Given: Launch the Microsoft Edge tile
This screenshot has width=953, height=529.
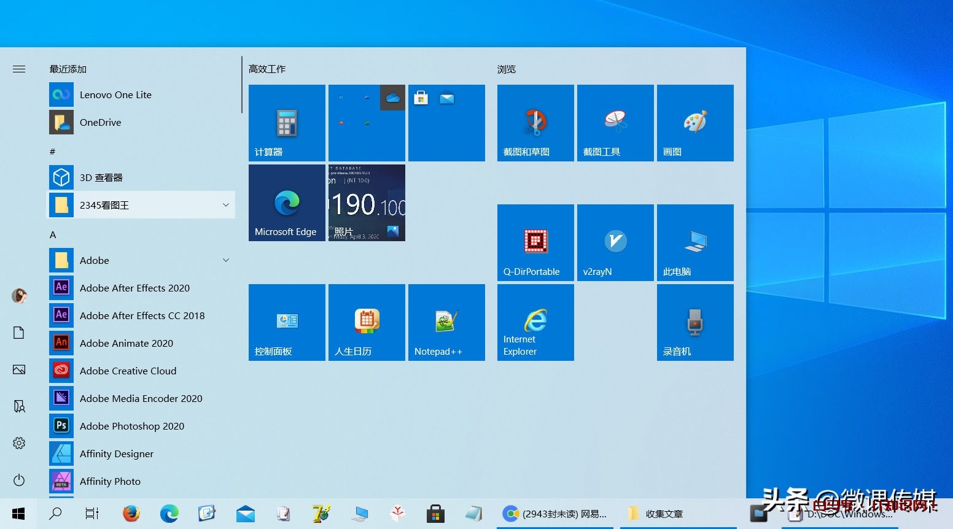Looking at the screenshot, I should click(x=287, y=203).
